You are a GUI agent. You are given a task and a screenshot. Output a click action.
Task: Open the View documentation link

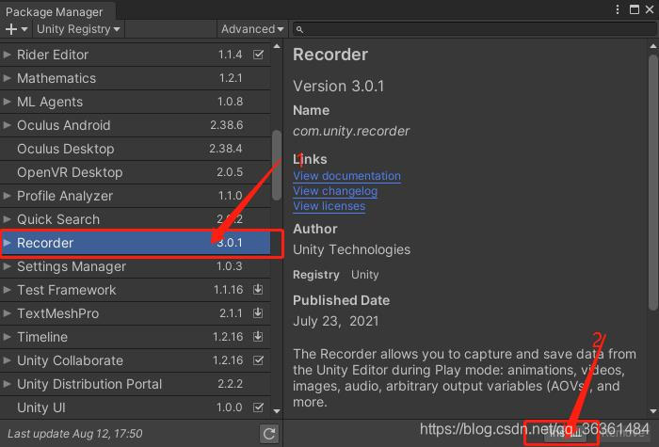(x=346, y=176)
